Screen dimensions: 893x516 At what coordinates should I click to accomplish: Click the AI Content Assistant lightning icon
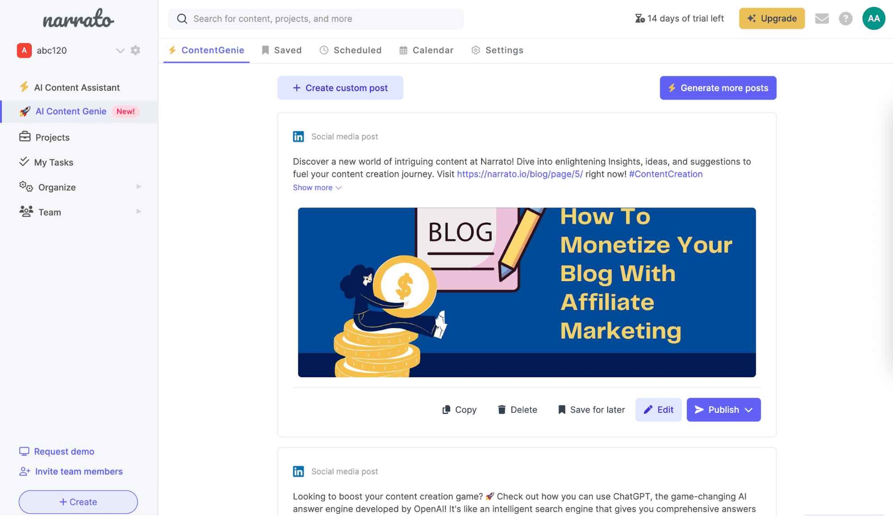[24, 87]
